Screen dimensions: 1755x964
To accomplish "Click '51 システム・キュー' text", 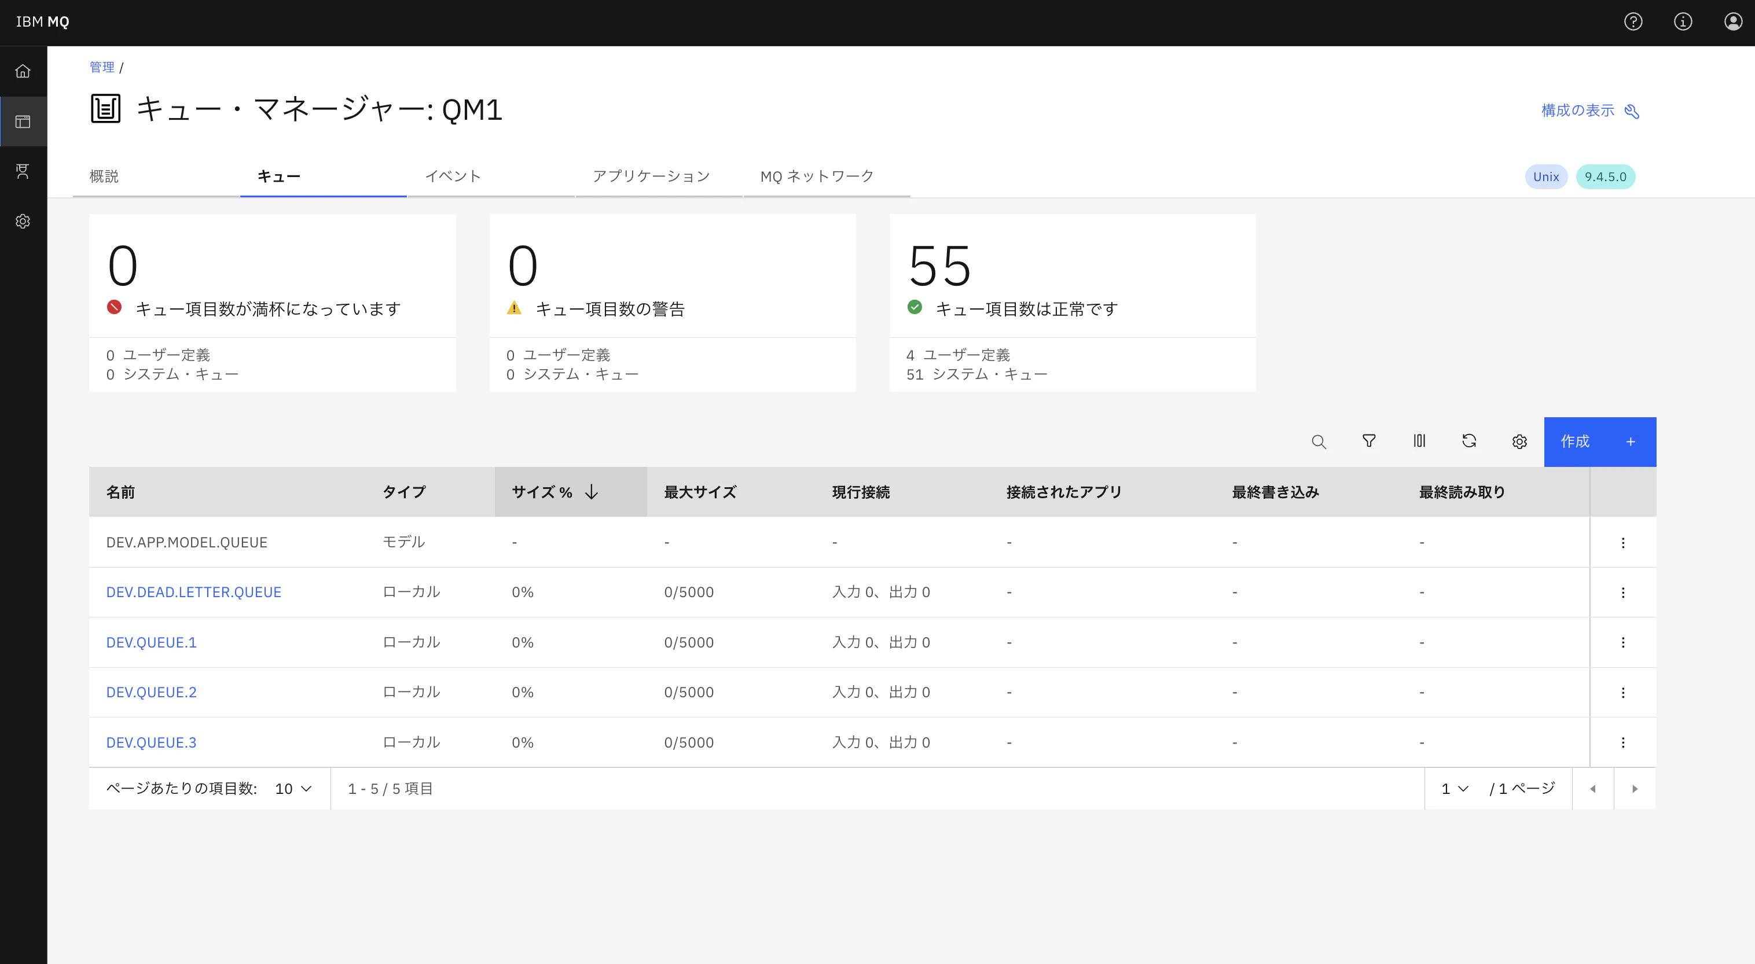I will pos(977,374).
